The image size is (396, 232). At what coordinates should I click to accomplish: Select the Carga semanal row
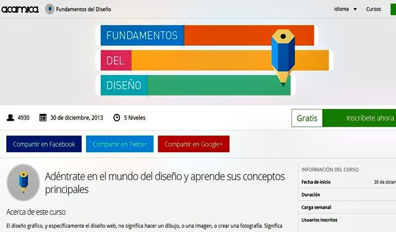point(347,207)
